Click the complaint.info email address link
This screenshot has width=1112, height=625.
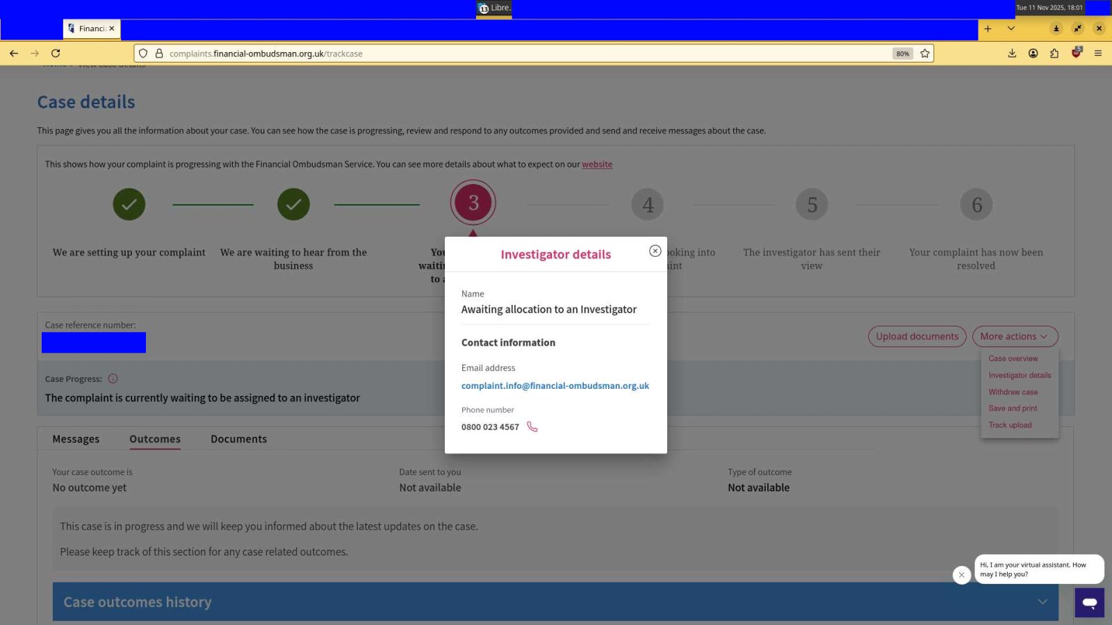[555, 385]
